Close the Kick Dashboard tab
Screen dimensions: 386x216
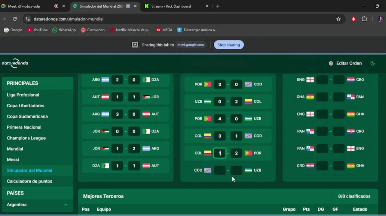[207, 6]
